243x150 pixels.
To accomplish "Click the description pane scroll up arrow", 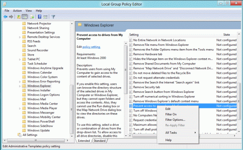I will [x=126, y=43].
